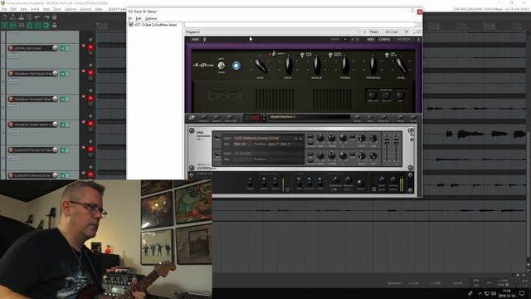
Task: Flip the BRIGHT mini switch above GAIN
Action: 274,54
